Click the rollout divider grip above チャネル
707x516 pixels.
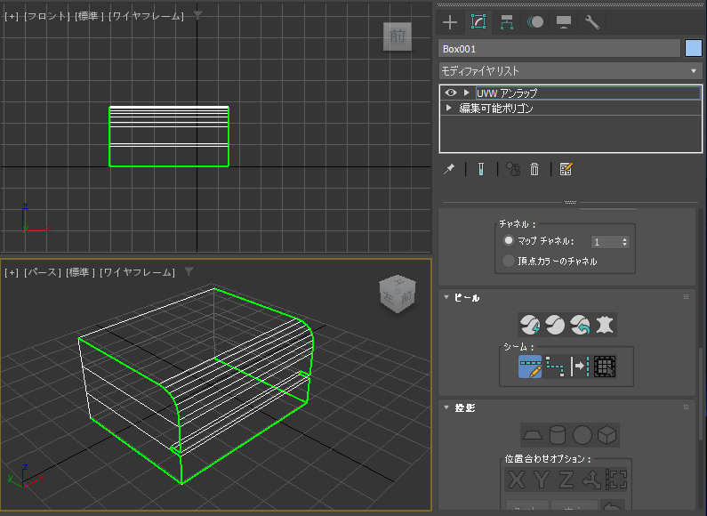pyautogui.click(x=570, y=203)
